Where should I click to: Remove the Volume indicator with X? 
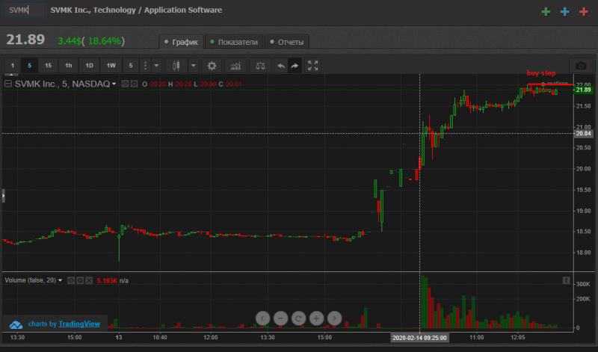[89, 280]
